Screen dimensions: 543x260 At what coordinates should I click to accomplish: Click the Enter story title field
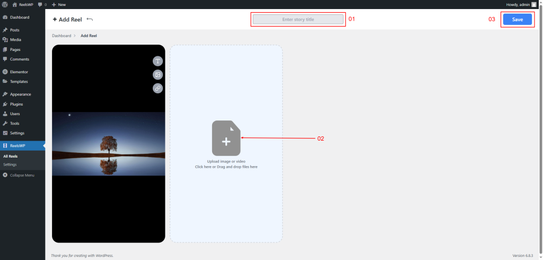click(298, 20)
